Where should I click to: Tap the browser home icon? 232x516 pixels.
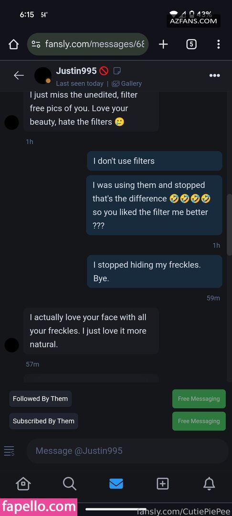[13, 44]
